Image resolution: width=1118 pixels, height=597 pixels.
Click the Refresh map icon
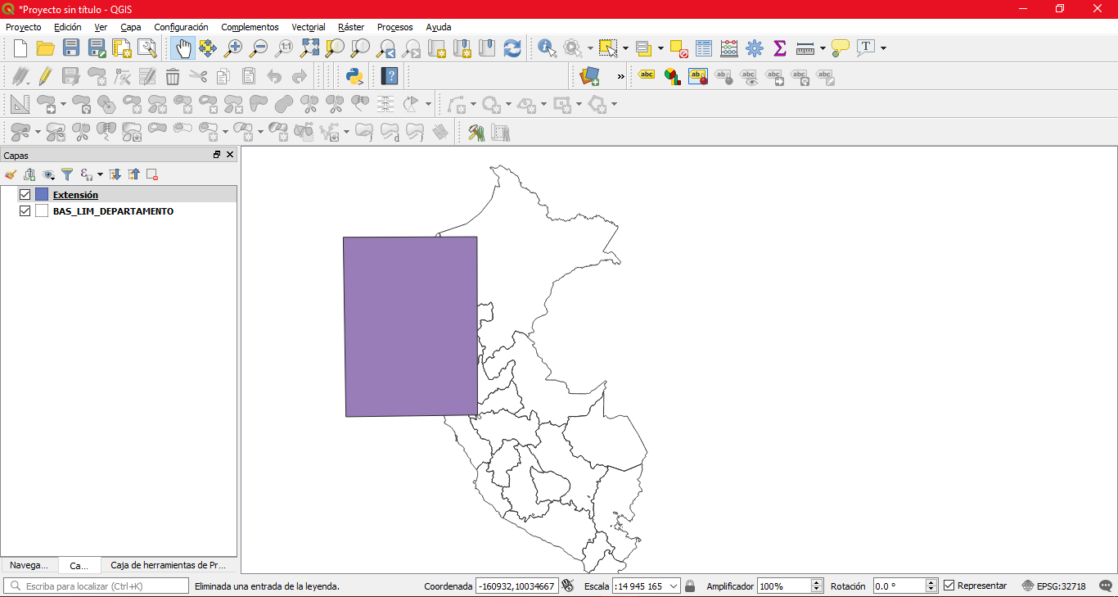click(x=512, y=48)
